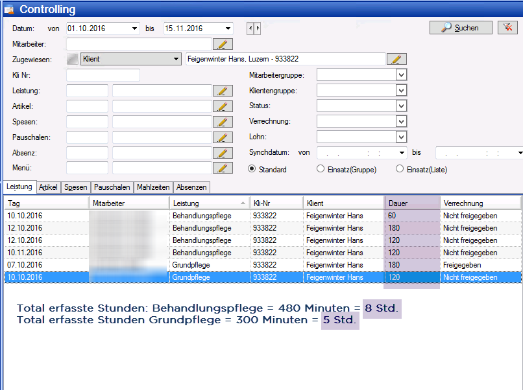
Task: Switch to the Pauschalen tab
Action: (112, 187)
